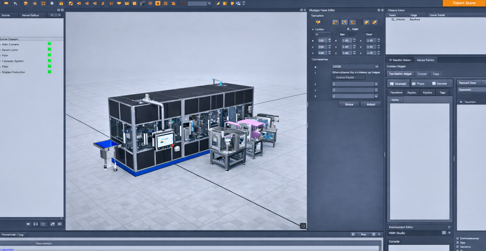Click the orange X icon in the top toolbar

click(158, 3)
